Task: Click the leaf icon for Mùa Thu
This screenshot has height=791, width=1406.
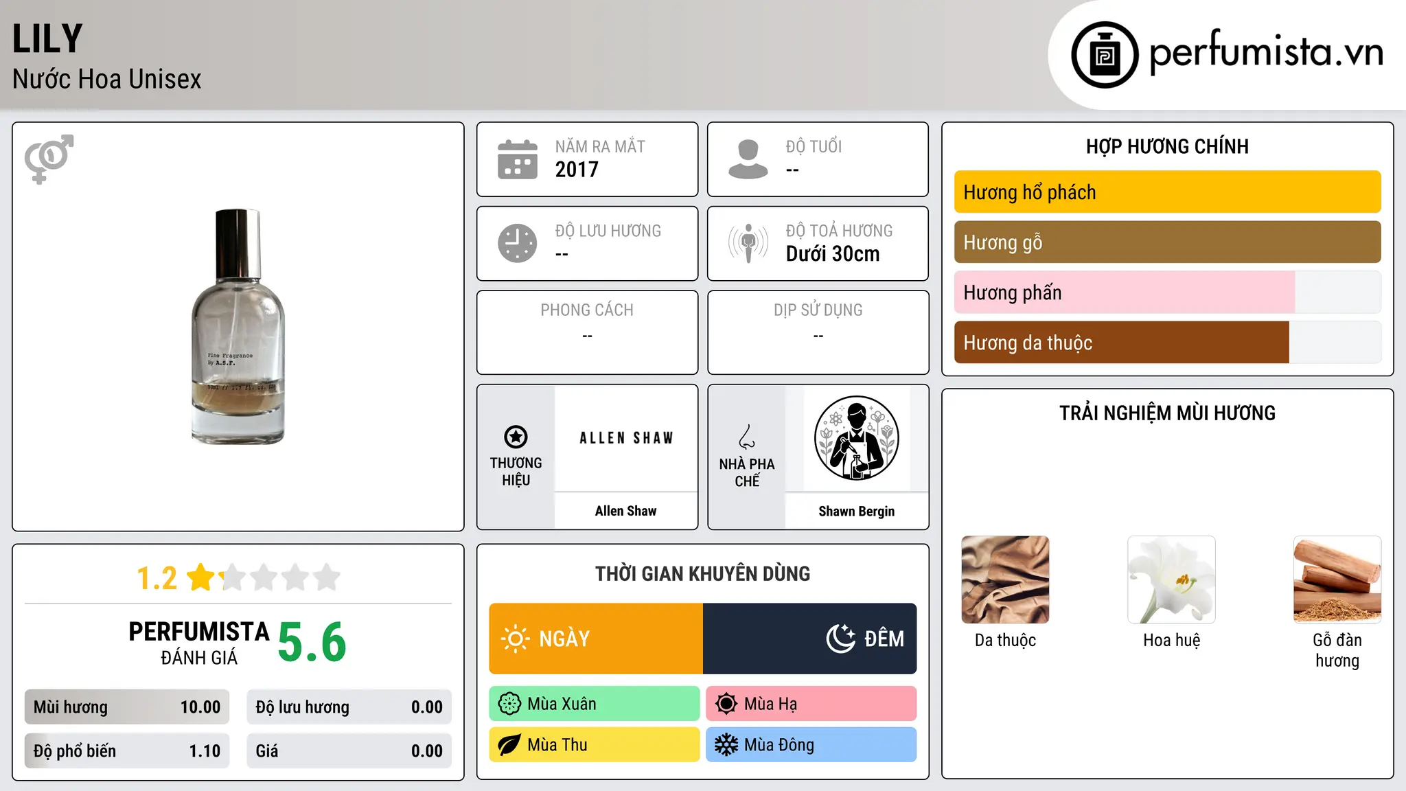Action: (509, 745)
